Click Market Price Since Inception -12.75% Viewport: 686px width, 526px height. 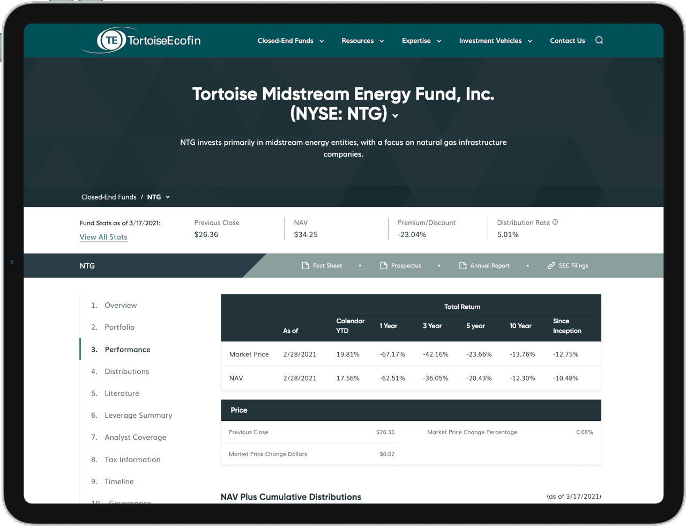(566, 354)
